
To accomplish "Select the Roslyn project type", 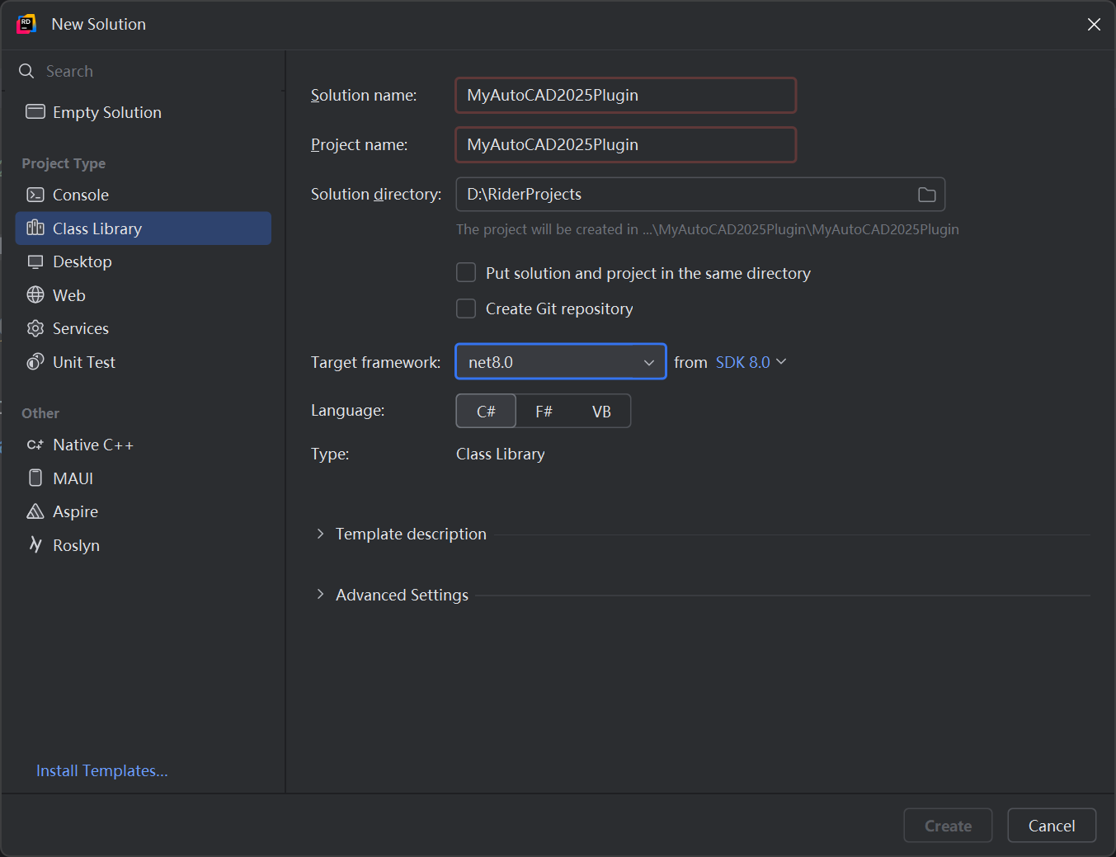I will 144,545.
